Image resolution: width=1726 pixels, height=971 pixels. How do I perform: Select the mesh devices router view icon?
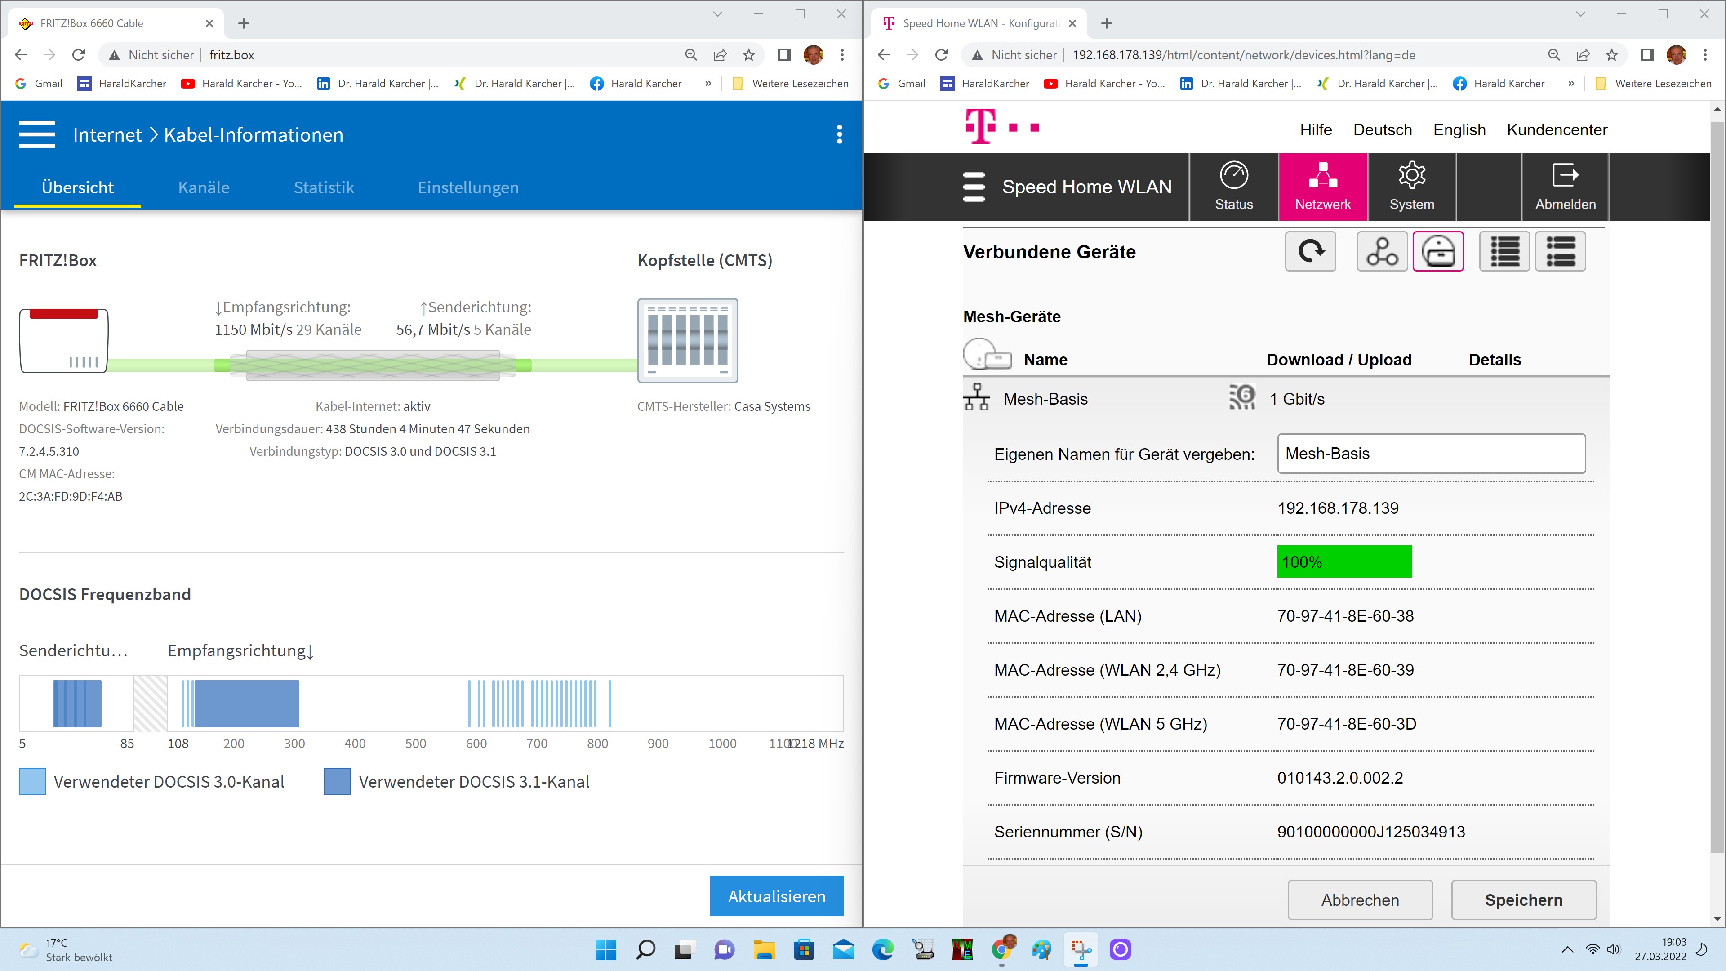(1438, 251)
